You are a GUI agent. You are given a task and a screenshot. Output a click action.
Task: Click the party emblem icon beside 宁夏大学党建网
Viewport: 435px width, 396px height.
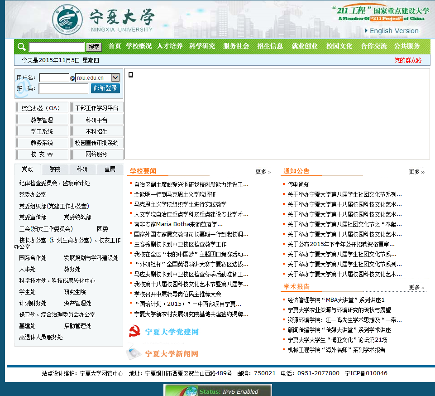(x=134, y=331)
